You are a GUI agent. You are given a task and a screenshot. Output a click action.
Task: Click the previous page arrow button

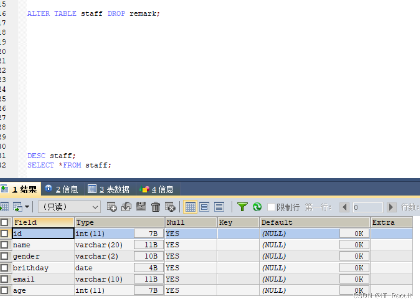coord(344,207)
